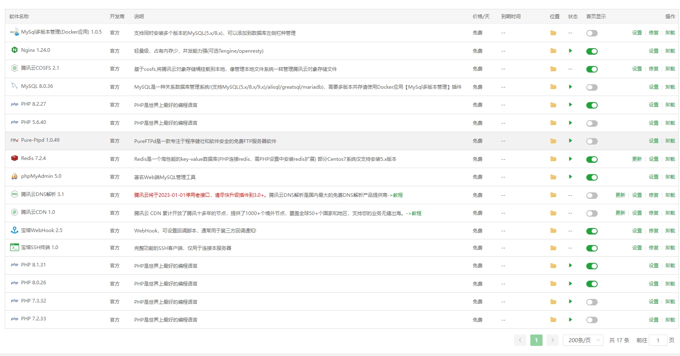Open the 200条/页 page size dropdown
Viewport: 680px width, 356px height.
point(583,340)
